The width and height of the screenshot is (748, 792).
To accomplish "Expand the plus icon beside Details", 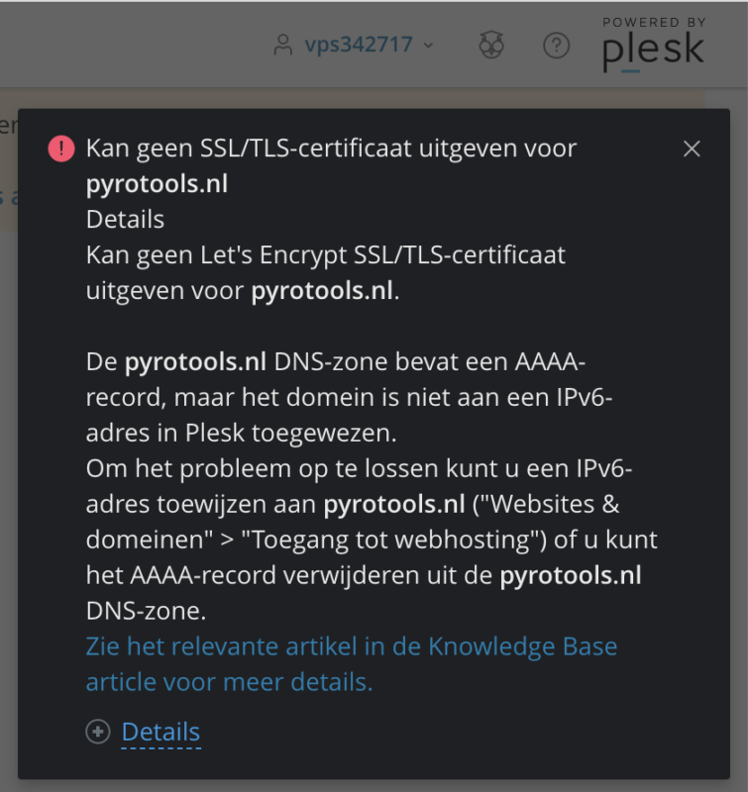I will (98, 732).
